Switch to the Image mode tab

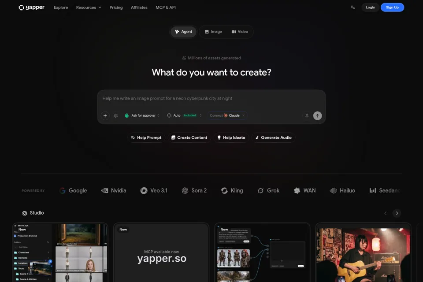(213, 32)
